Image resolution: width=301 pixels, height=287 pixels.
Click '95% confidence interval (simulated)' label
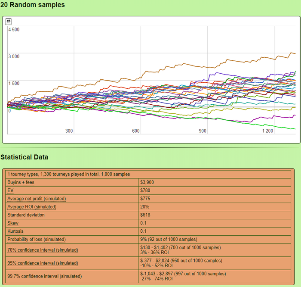43,263
